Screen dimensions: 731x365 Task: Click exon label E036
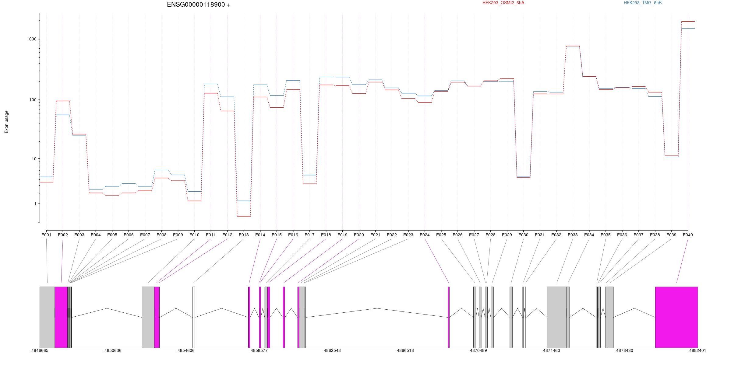coord(622,235)
